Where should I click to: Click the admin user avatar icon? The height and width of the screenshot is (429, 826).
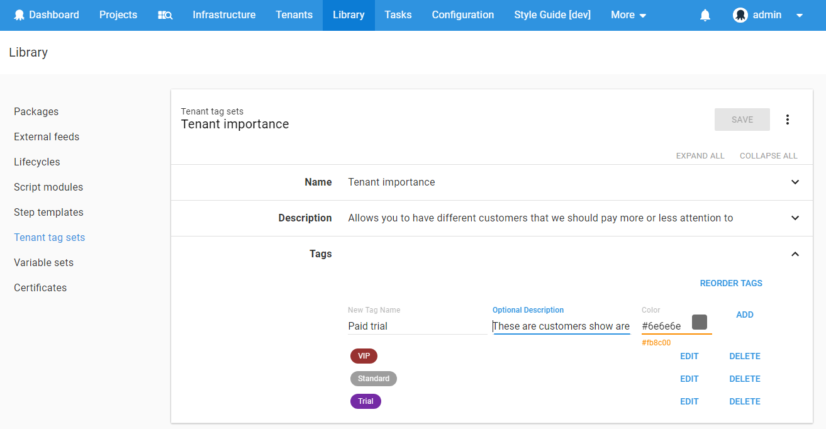[x=740, y=15]
